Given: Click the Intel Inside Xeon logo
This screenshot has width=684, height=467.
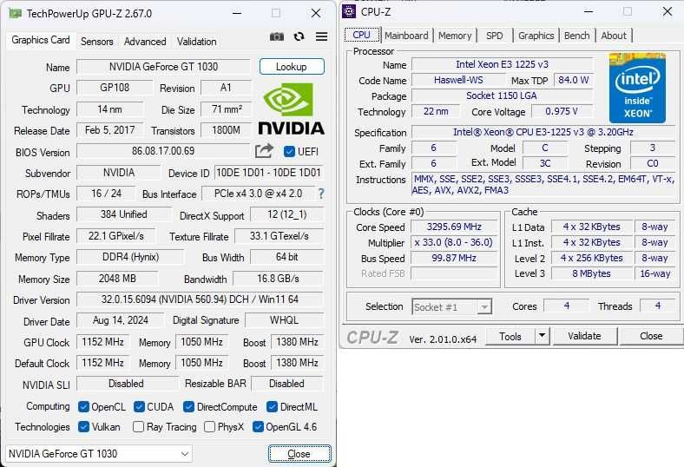Looking at the screenshot, I should [637, 88].
